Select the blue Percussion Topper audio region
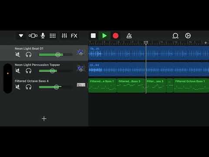Screen dimensions: 209x157 click(x=148, y=69)
